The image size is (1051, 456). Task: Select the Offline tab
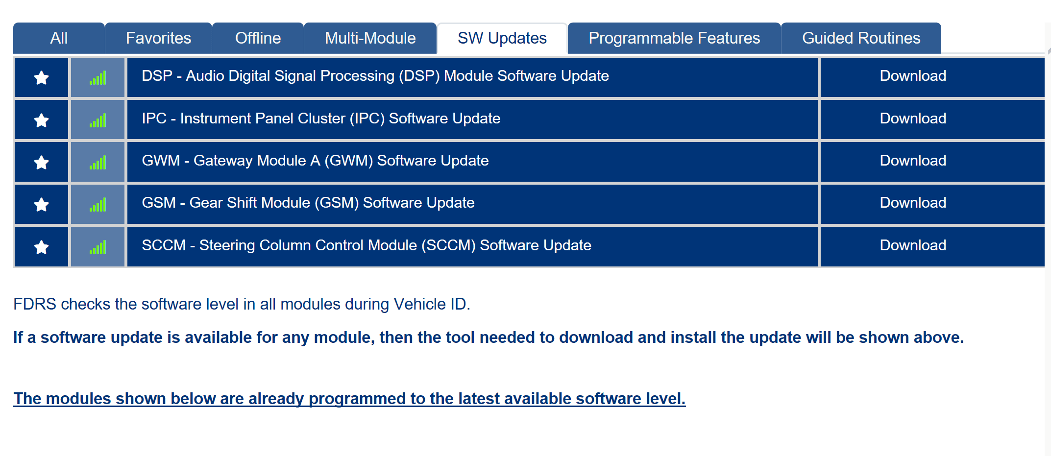pos(258,38)
